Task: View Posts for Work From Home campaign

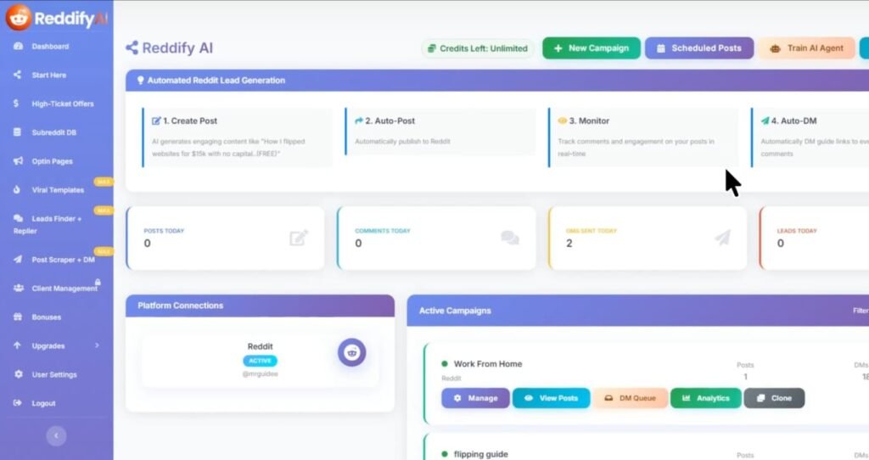Action: [x=551, y=398]
